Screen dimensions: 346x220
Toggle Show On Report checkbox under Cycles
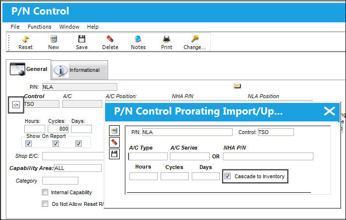pos(55,144)
